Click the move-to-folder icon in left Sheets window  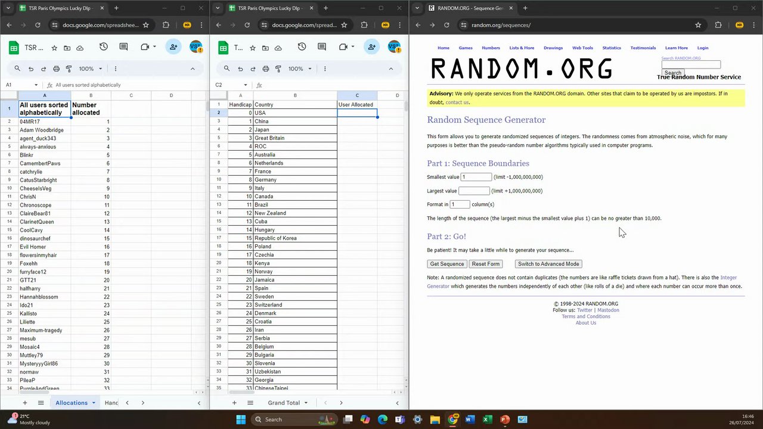coord(67,48)
